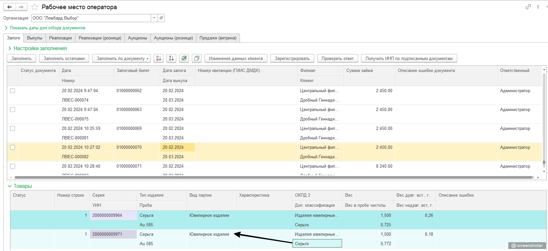Go back with the left arrow button
The image size is (548, 251).
pyautogui.click(x=9, y=7)
